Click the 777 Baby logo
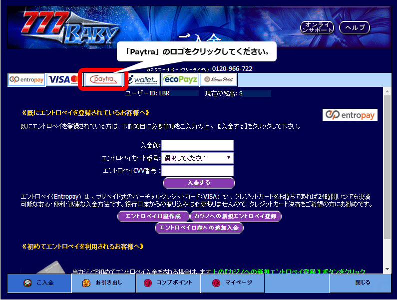Screen dimensions: 397x300 point(69,28)
